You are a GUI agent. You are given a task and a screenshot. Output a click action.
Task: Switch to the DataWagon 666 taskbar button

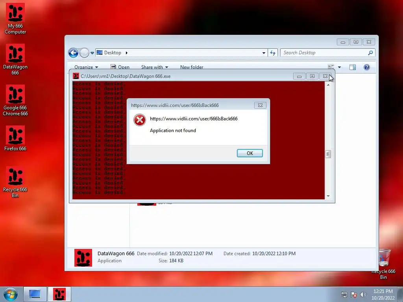click(59, 294)
